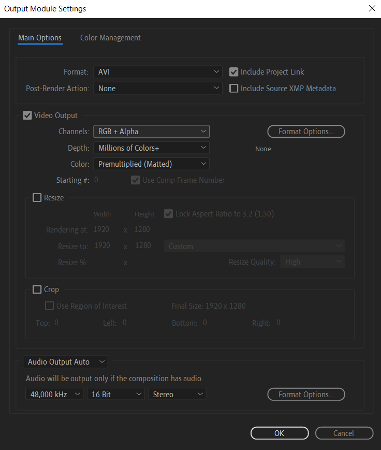Open the Depth dropdown, Millions of Colors+

(x=152, y=148)
